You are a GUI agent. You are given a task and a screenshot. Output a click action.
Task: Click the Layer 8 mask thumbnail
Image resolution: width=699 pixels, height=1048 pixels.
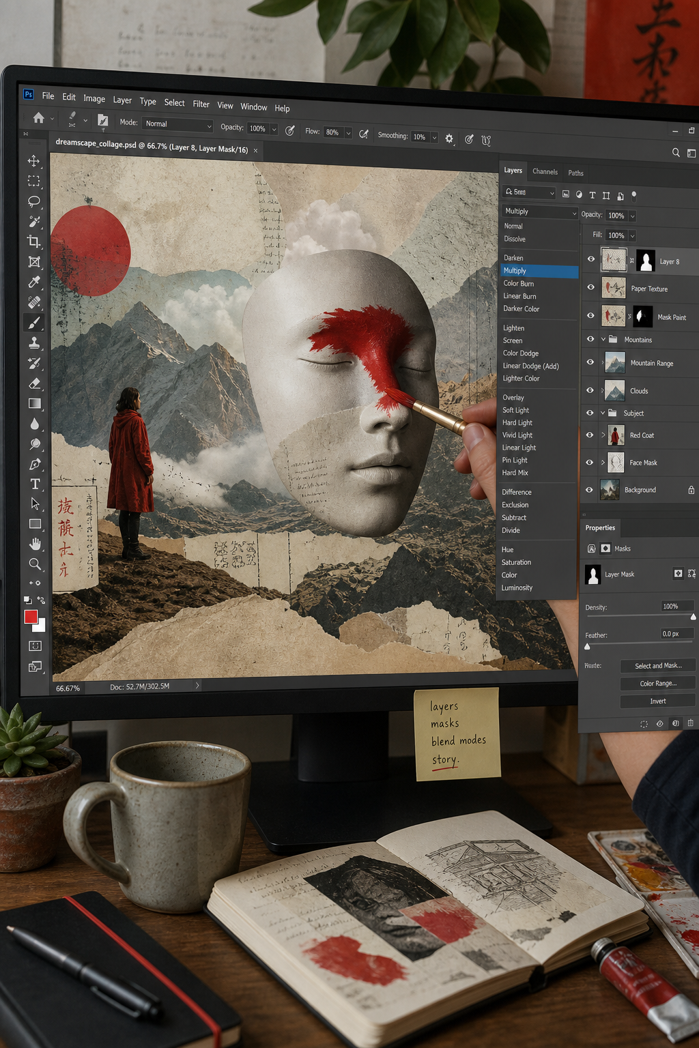click(646, 260)
